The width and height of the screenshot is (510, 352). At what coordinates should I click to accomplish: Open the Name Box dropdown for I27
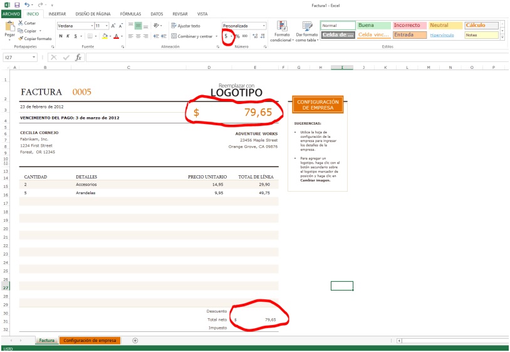pos(41,57)
